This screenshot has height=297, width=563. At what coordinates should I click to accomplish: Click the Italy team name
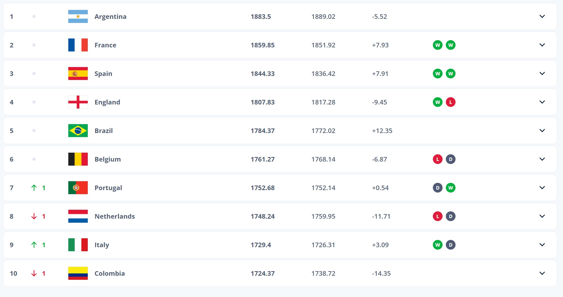click(x=102, y=245)
